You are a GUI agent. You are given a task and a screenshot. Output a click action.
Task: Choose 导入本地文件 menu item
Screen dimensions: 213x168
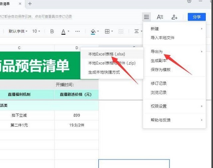(174, 38)
